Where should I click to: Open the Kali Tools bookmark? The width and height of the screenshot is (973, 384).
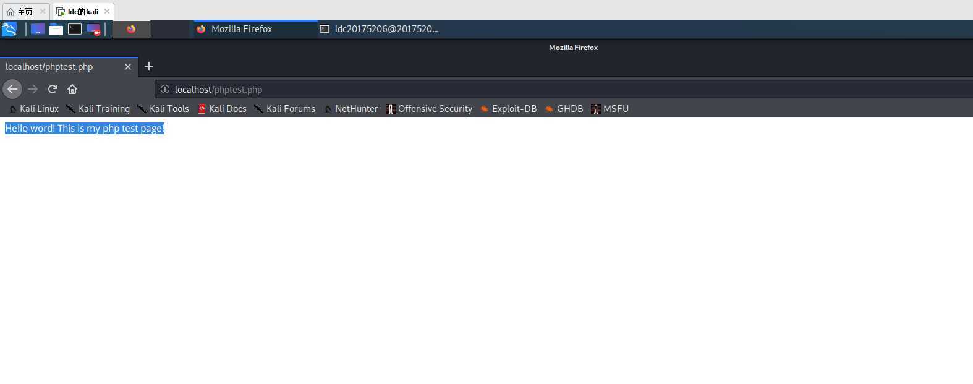(163, 109)
